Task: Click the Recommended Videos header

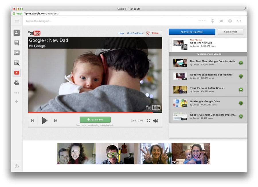Action: tap(208, 54)
